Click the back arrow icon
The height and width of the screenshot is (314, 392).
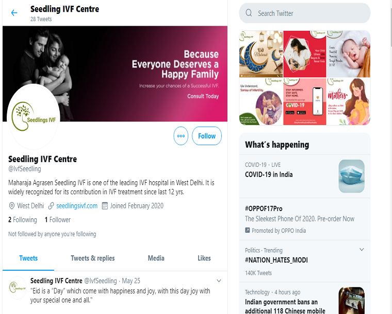(x=14, y=13)
